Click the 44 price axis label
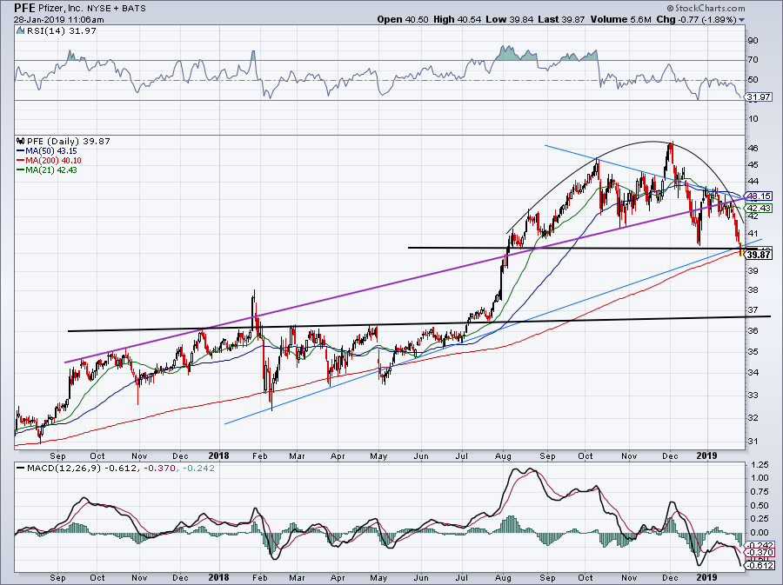Image resolution: width=783 pixels, height=585 pixels. coord(753,182)
